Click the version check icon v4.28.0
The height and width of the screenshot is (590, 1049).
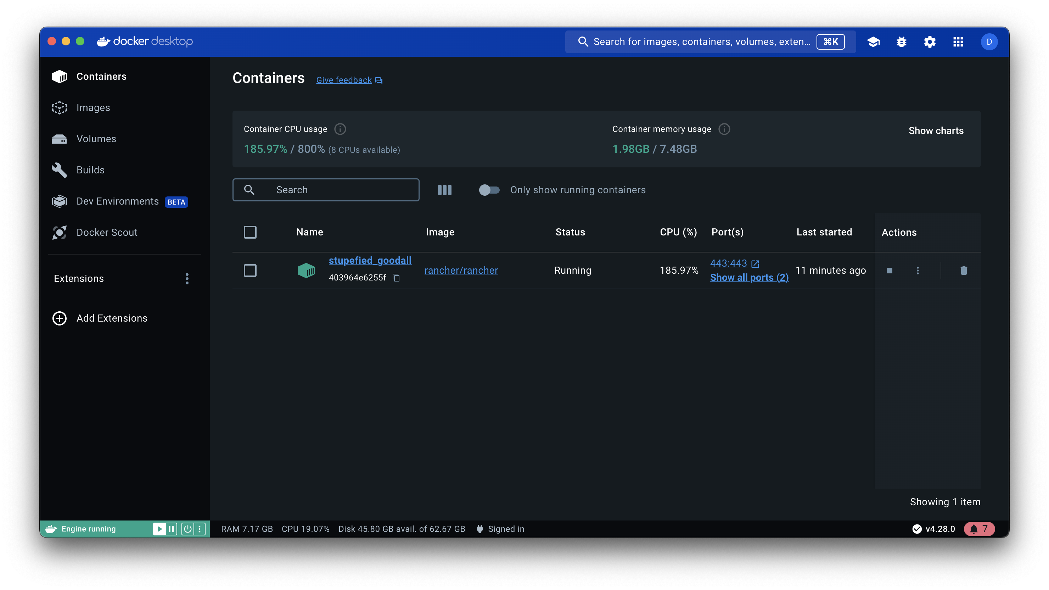click(917, 529)
